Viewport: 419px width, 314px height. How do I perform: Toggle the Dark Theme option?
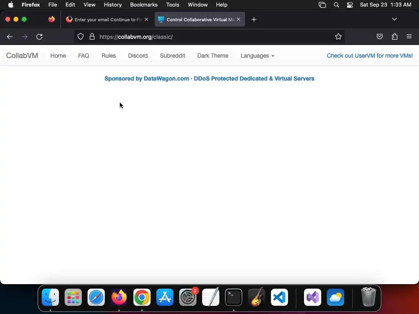tap(213, 56)
